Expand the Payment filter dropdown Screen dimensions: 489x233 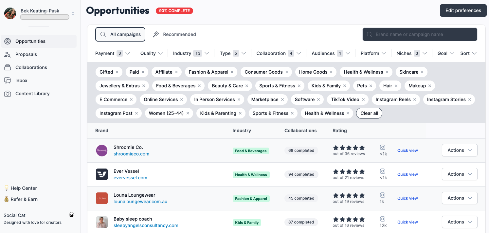coord(112,53)
